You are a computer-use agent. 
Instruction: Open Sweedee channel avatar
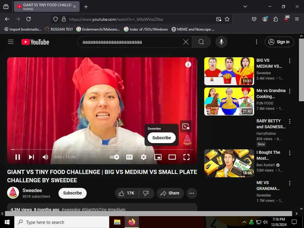click(13, 193)
